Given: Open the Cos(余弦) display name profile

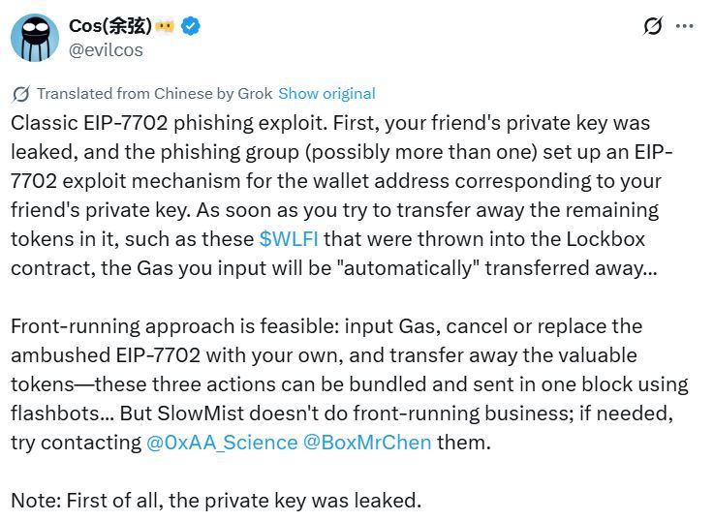Looking at the screenshot, I should (110, 26).
